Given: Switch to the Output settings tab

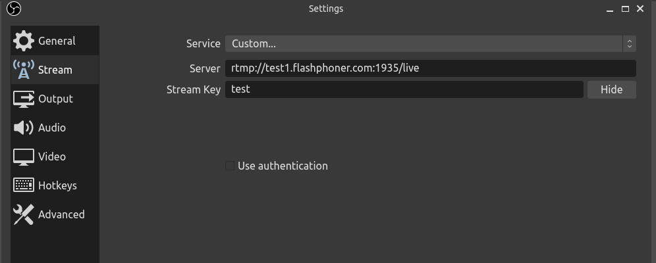Looking at the screenshot, I should [x=55, y=99].
